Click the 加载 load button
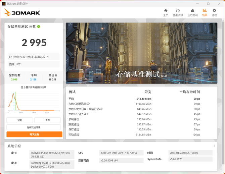 (20, 120)
